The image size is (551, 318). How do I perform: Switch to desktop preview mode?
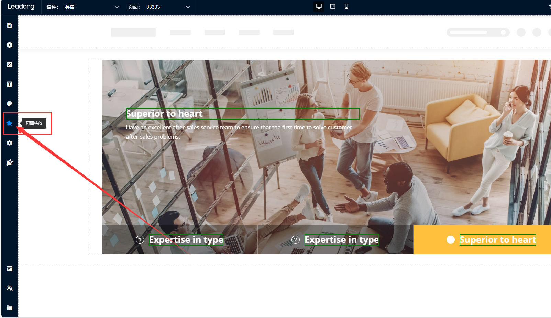point(319,7)
